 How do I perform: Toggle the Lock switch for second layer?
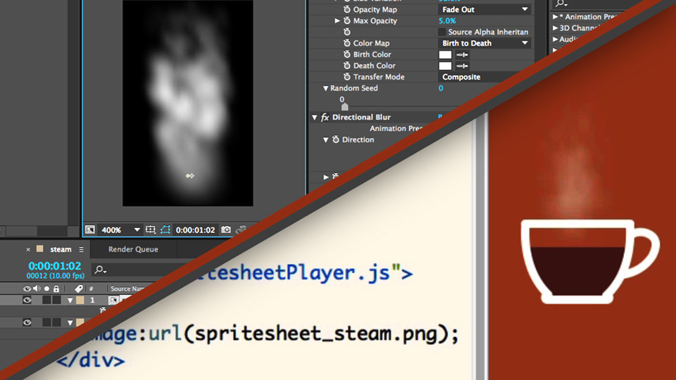[x=56, y=322]
